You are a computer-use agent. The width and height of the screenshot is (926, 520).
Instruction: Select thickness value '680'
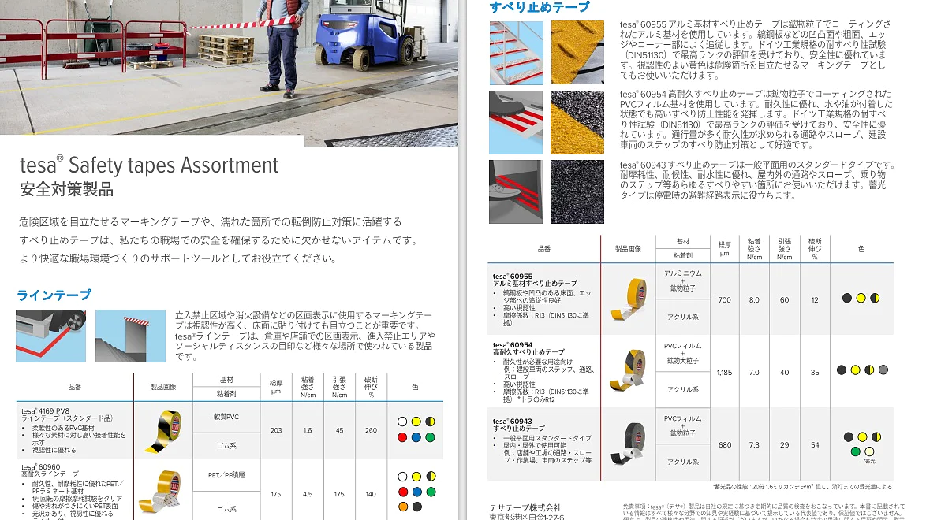click(725, 445)
